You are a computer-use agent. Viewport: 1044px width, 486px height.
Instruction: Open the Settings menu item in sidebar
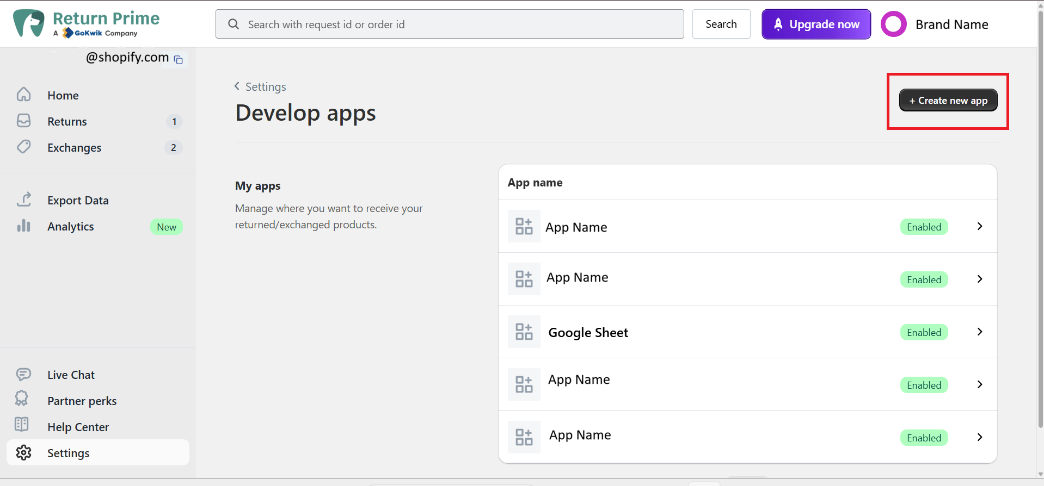98,452
